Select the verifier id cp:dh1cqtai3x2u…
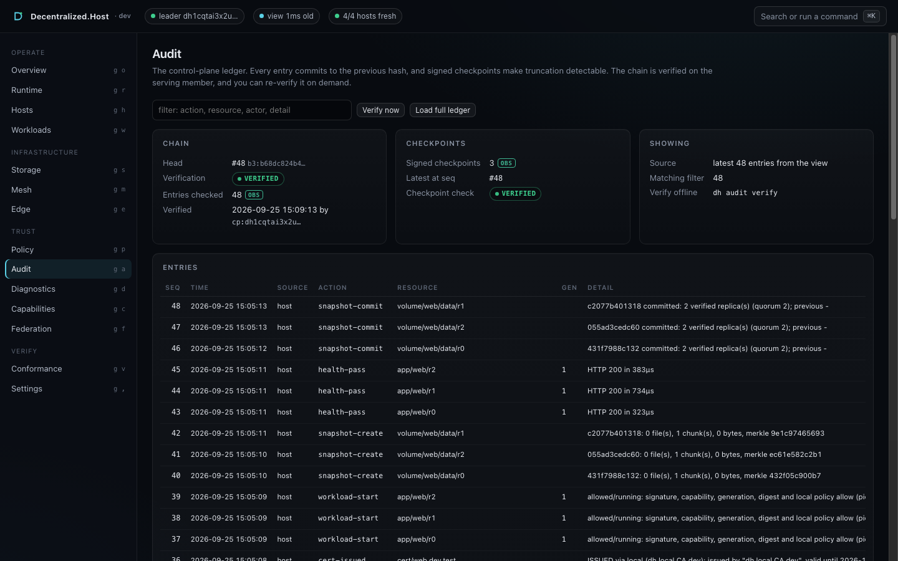 266,222
